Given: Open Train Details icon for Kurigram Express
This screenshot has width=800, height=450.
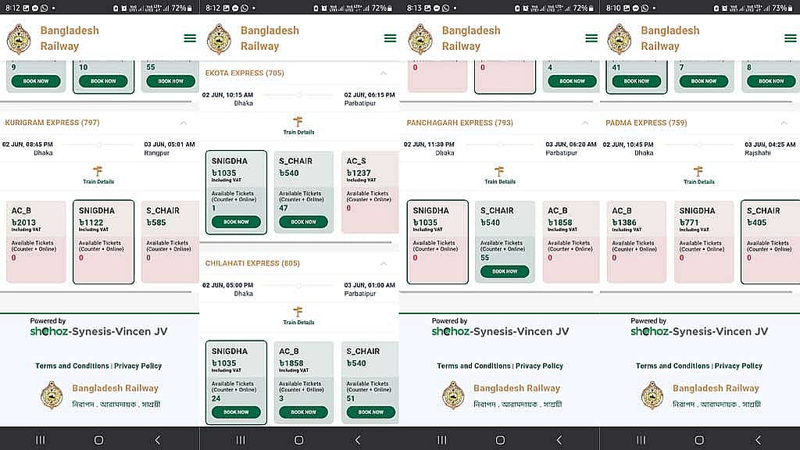Looking at the screenshot, I should pos(98,174).
